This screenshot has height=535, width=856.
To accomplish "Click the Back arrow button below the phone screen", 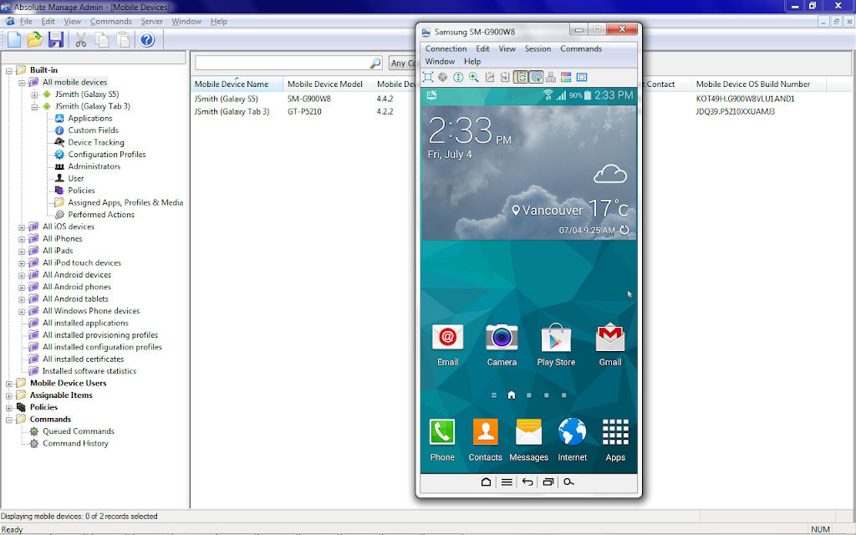I will click(527, 481).
